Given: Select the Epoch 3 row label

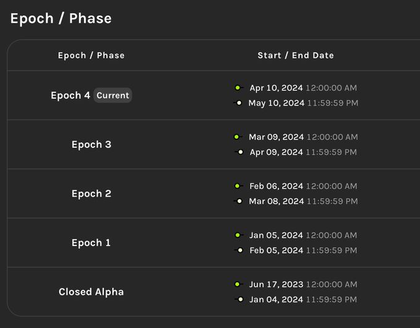Looking at the screenshot, I should point(91,145).
